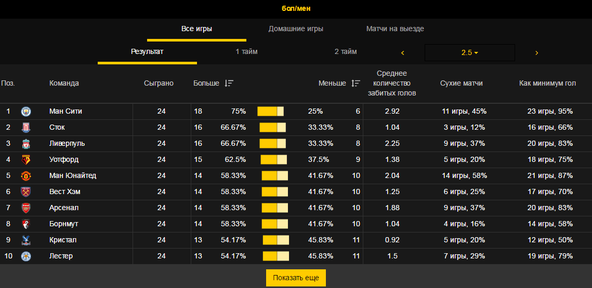
Task: Click the '23 игры, 95%' cell
Action: (x=550, y=112)
